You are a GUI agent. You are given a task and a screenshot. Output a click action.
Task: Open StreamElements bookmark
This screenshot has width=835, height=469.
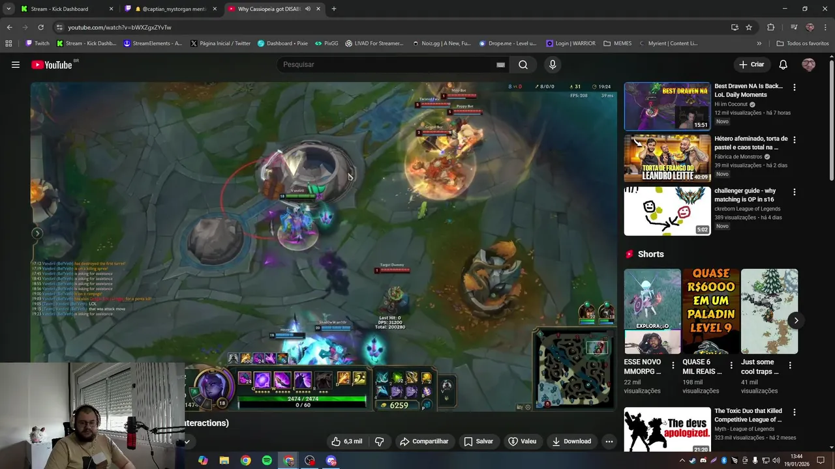[x=153, y=43]
